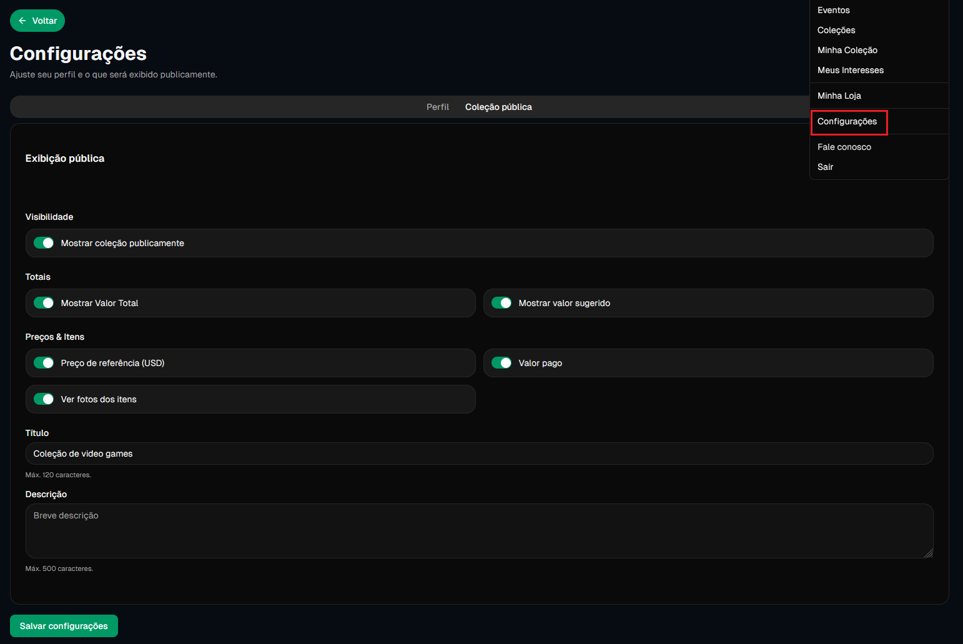Open Coleções in the dropdown menu

pos(836,30)
